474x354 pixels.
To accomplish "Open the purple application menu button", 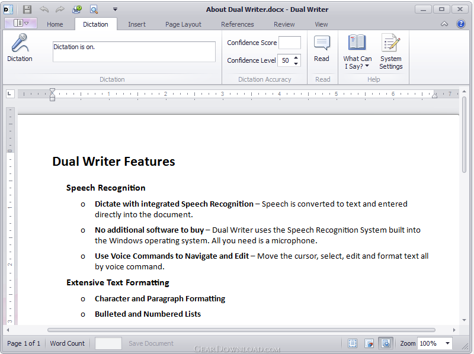I will [21, 23].
